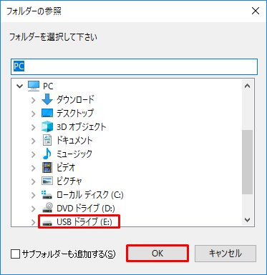Click the scrollbar down arrow in folder list
267x275 pixels.
(248, 220)
